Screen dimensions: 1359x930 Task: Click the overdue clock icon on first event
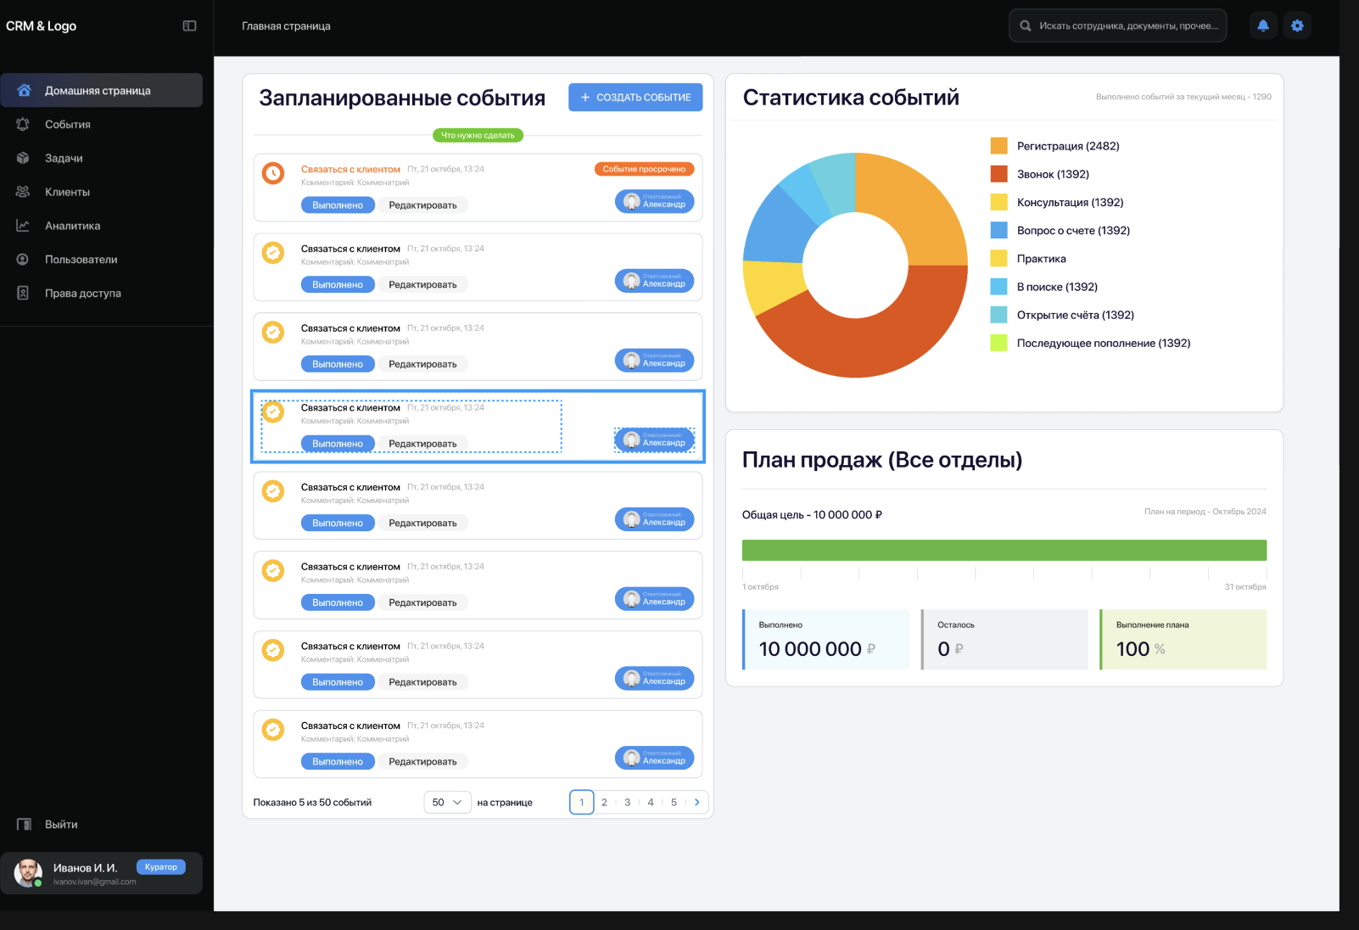click(273, 173)
